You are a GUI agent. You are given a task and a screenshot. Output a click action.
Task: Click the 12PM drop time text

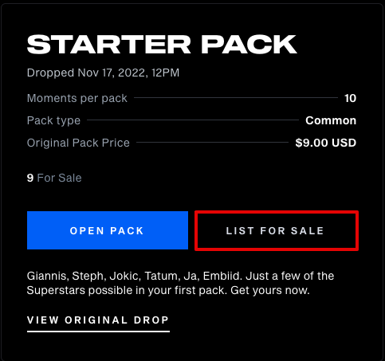coord(165,73)
